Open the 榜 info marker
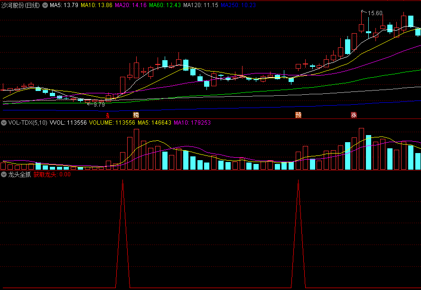This screenshot has height=290, width=421. coord(136,115)
